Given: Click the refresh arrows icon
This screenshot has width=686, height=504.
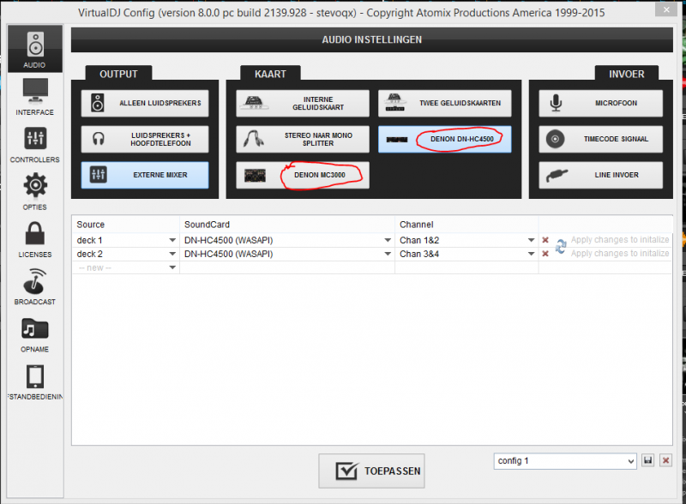Looking at the screenshot, I should [561, 246].
